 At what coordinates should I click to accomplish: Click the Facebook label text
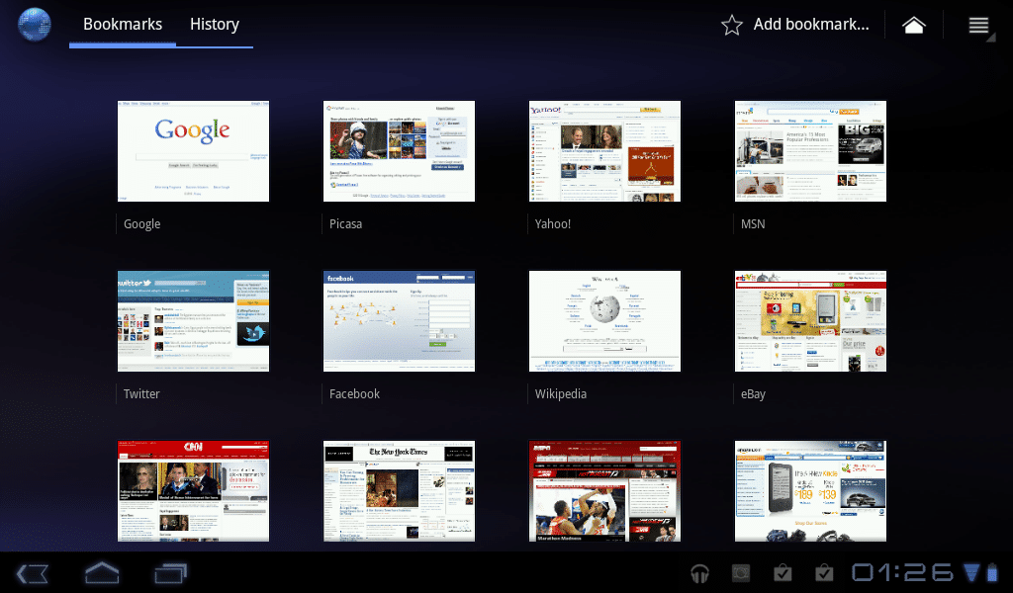click(x=355, y=393)
